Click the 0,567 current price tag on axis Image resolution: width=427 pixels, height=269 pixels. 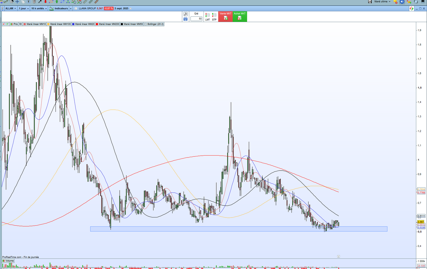(420, 222)
